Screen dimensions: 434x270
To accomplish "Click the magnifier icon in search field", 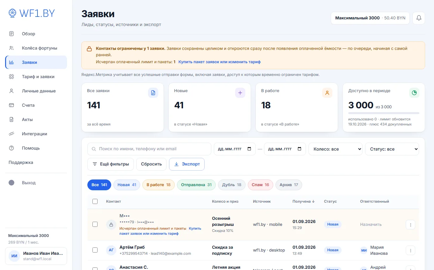I will (94, 149).
